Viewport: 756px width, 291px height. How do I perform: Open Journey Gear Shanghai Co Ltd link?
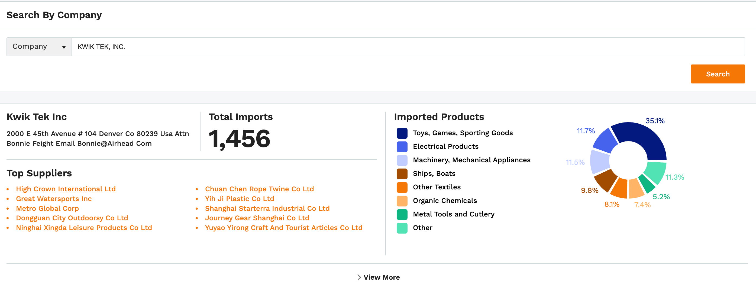(x=257, y=218)
